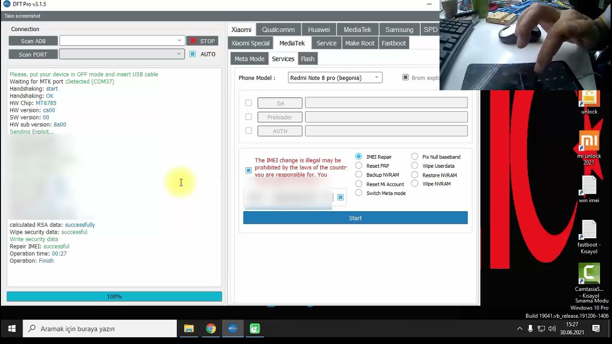The image size is (612, 344).
Task: Open the Windows Start menu
Action: (x=12, y=329)
